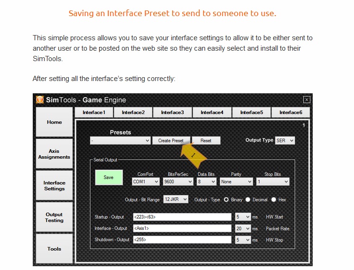Click the 'Packet Rate' label
This screenshot has width=354, height=270.
[278, 228]
